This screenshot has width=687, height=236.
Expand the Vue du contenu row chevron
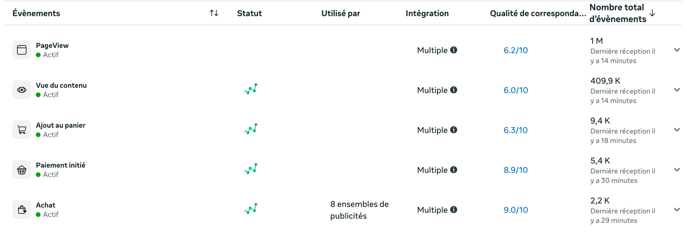pos(677,90)
